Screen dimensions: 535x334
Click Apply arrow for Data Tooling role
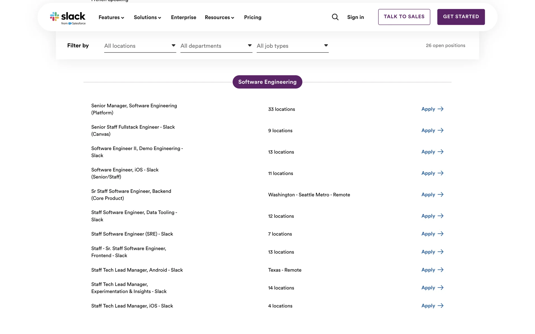441,216
